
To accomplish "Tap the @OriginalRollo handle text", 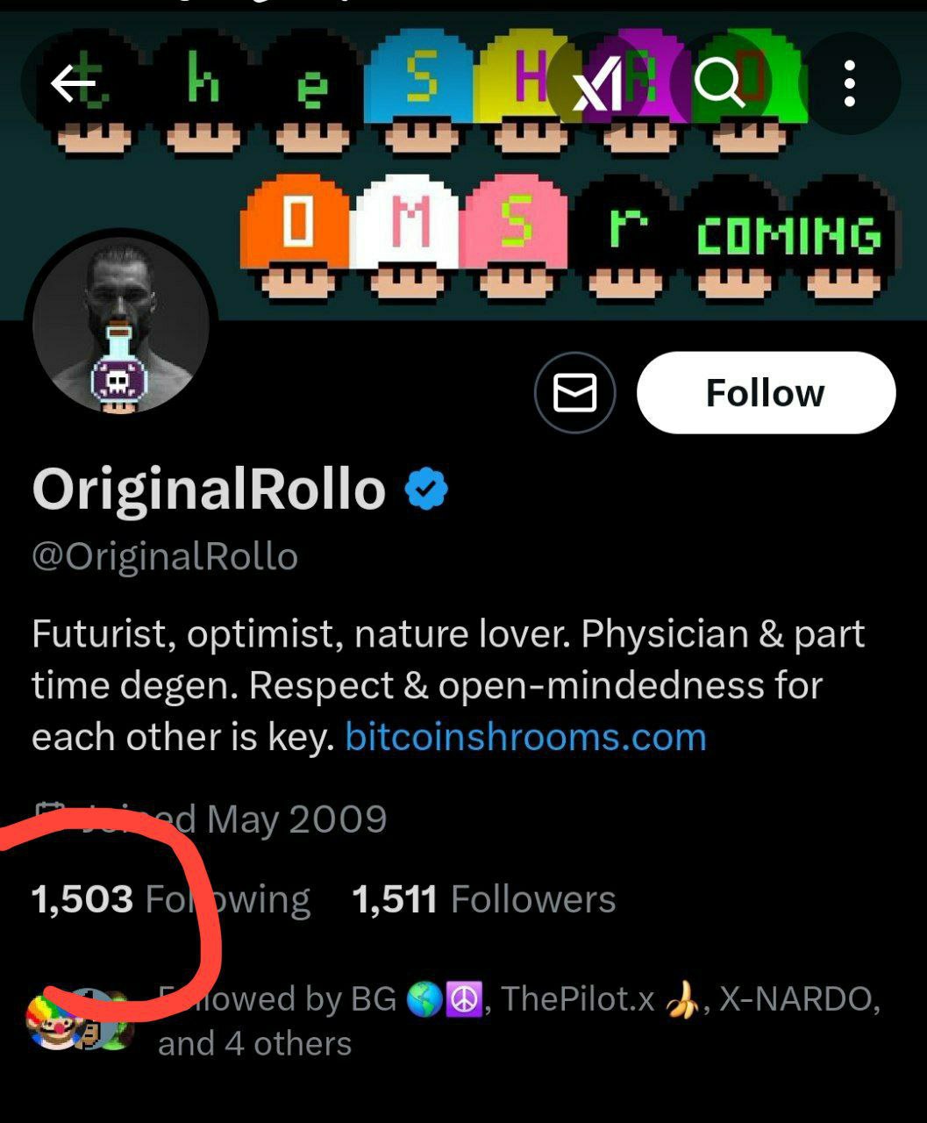I will click(x=165, y=556).
